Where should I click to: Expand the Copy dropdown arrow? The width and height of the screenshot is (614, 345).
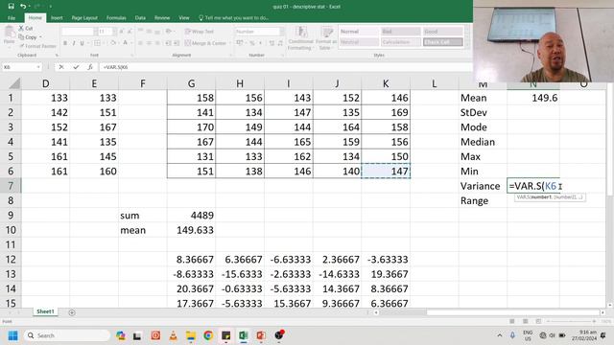tap(40, 37)
